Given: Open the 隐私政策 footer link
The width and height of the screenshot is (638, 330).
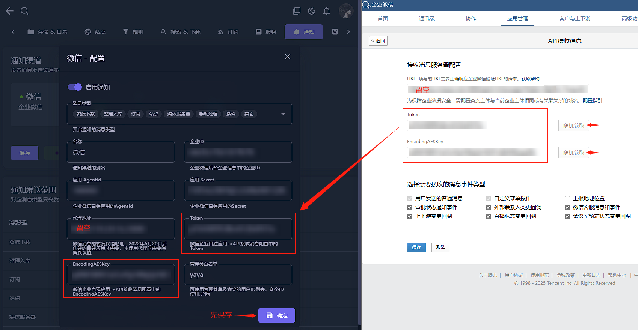Looking at the screenshot, I should point(566,275).
